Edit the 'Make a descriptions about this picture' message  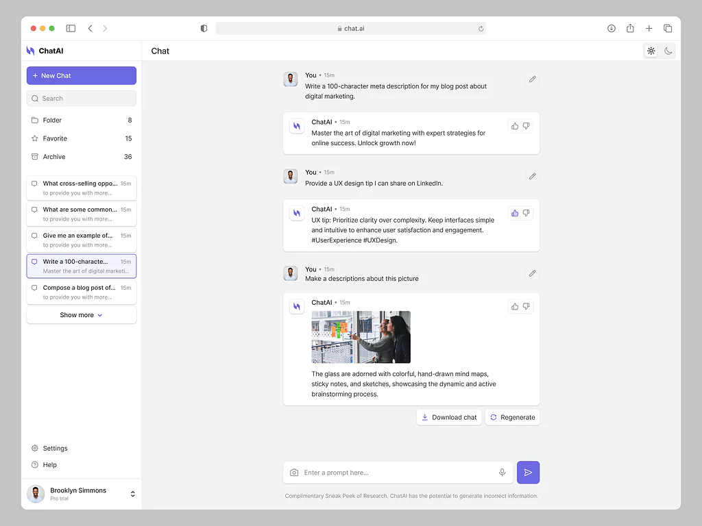[x=532, y=273]
